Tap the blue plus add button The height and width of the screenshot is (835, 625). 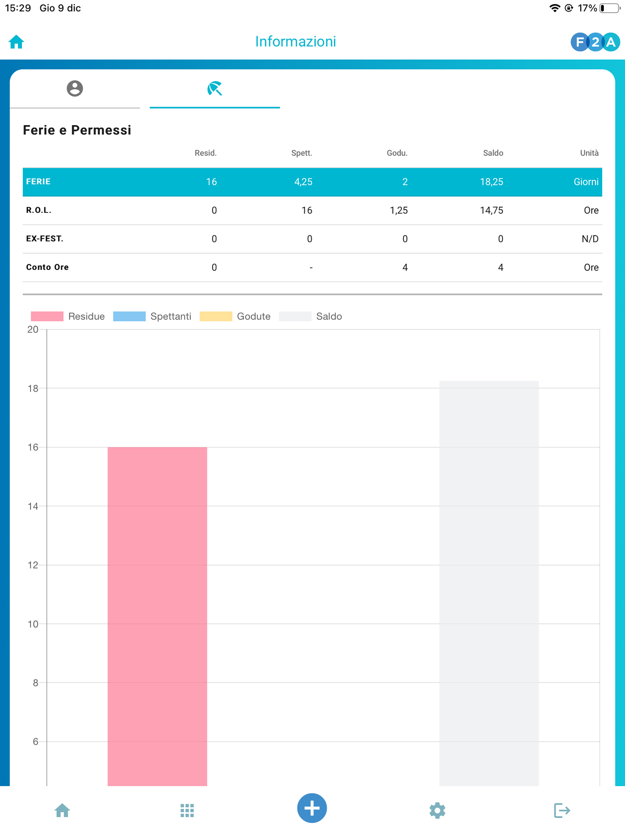point(312,808)
